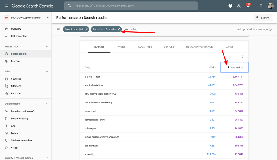
Task: Switch to the Pages tab
Action: coord(121,47)
